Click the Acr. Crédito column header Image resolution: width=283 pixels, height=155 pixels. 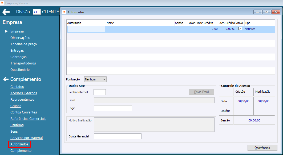tap(227, 23)
